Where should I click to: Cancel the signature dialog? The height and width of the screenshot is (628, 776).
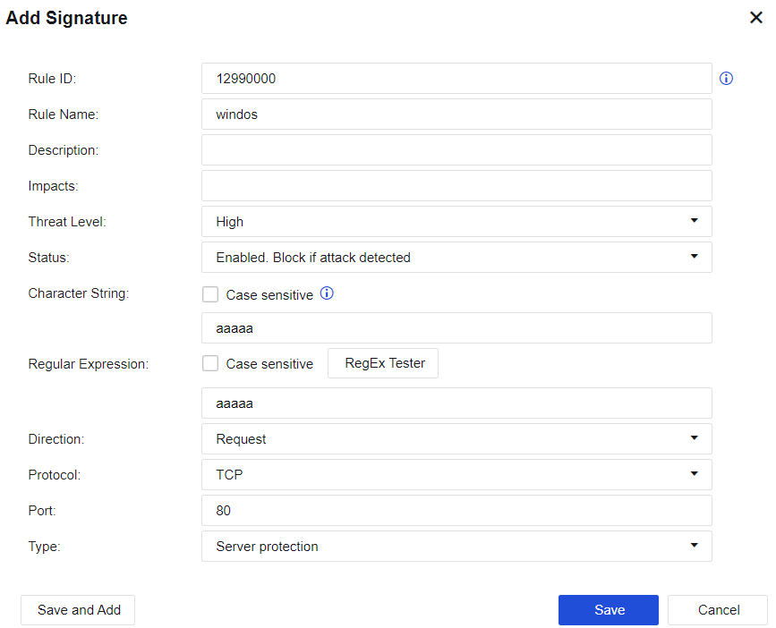pos(718,610)
